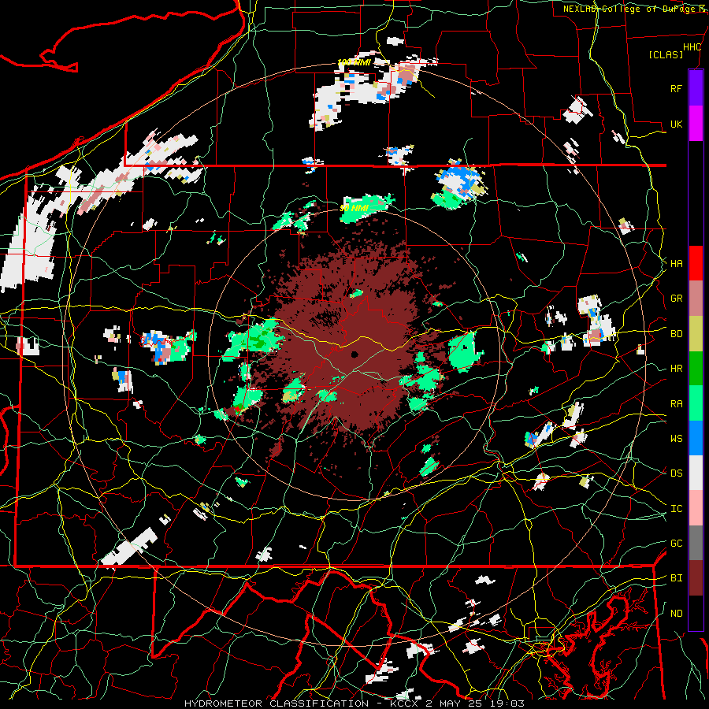
Task: Click the GR legend label
Action: 677,299
